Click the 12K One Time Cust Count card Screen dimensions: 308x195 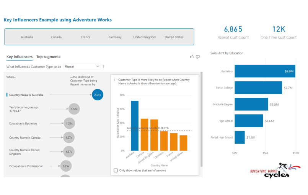279,33
